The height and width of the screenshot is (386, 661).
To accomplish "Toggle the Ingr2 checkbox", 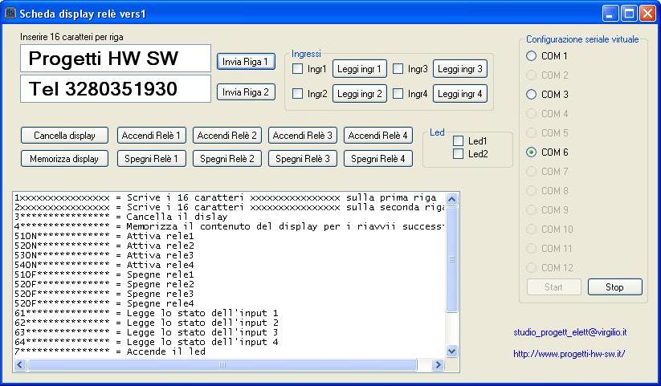I will point(298,94).
